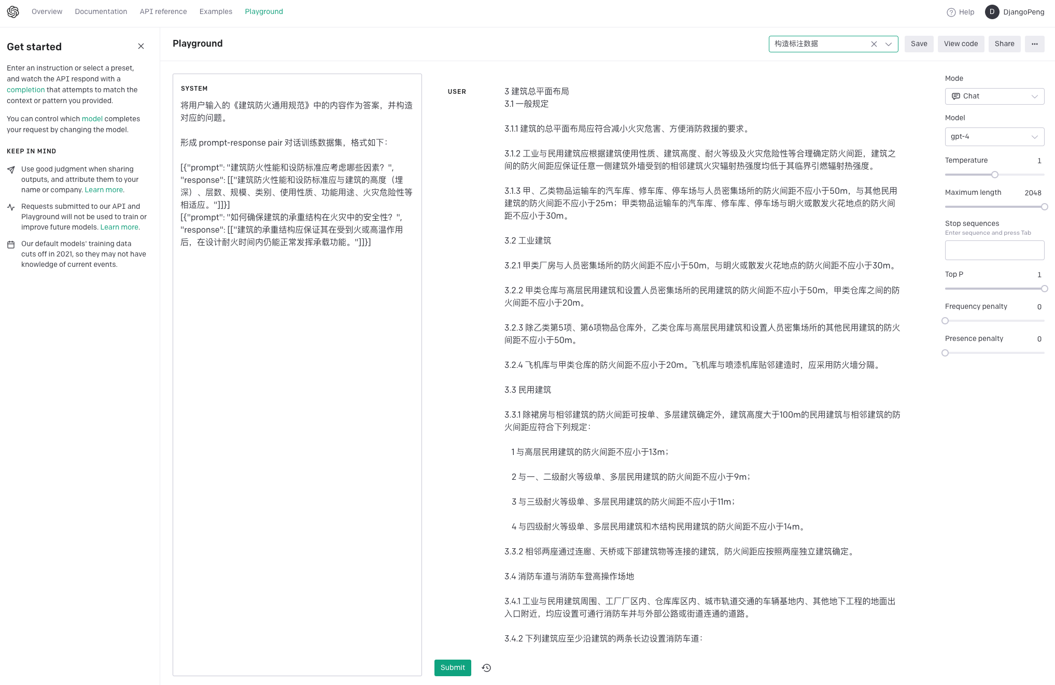Screen dimensions: 1055x685
Task: Click the View code button
Action: [961, 44]
